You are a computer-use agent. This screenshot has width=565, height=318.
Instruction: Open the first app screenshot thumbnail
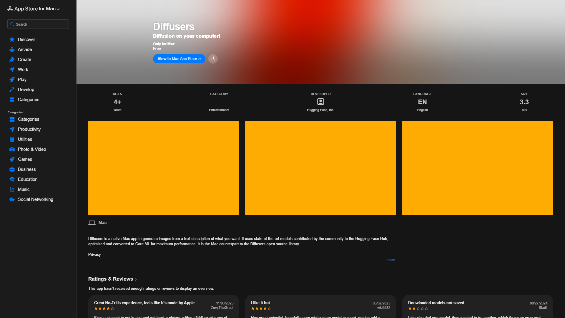pos(164,168)
